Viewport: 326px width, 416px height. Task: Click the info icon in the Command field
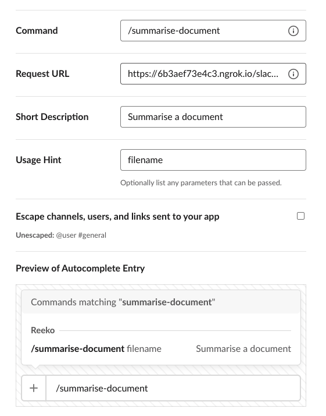coord(293,31)
